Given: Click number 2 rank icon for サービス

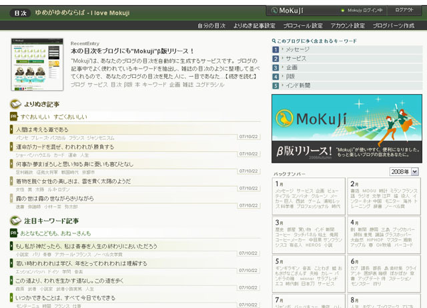Looking at the screenshot, I should (x=276, y=59).
